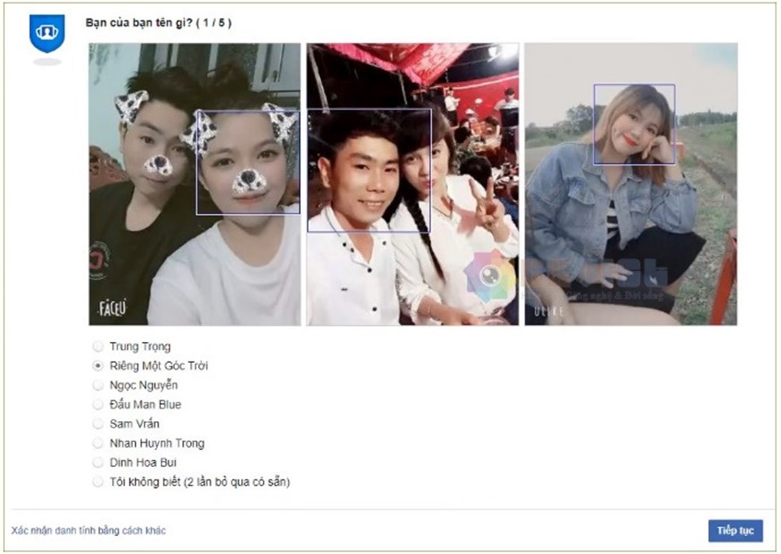Click the face tag box in first photo

pyautogui.click(x=248, y=162)
